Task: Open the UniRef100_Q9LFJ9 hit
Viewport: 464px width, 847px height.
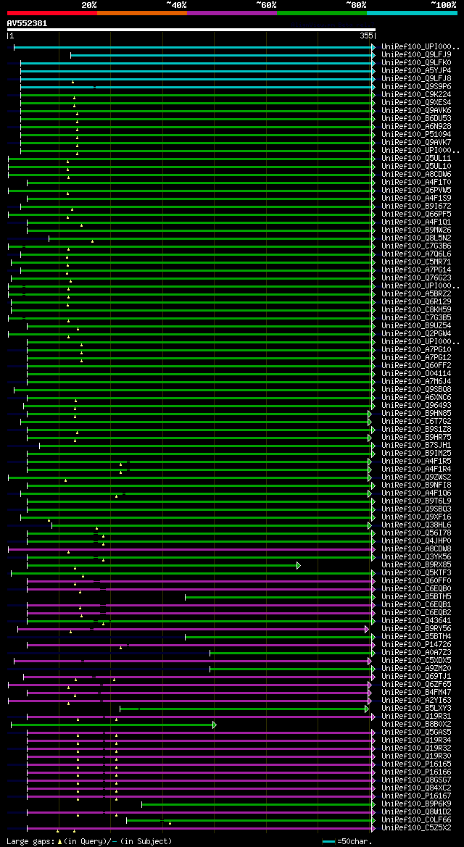Action: (416, 54)
